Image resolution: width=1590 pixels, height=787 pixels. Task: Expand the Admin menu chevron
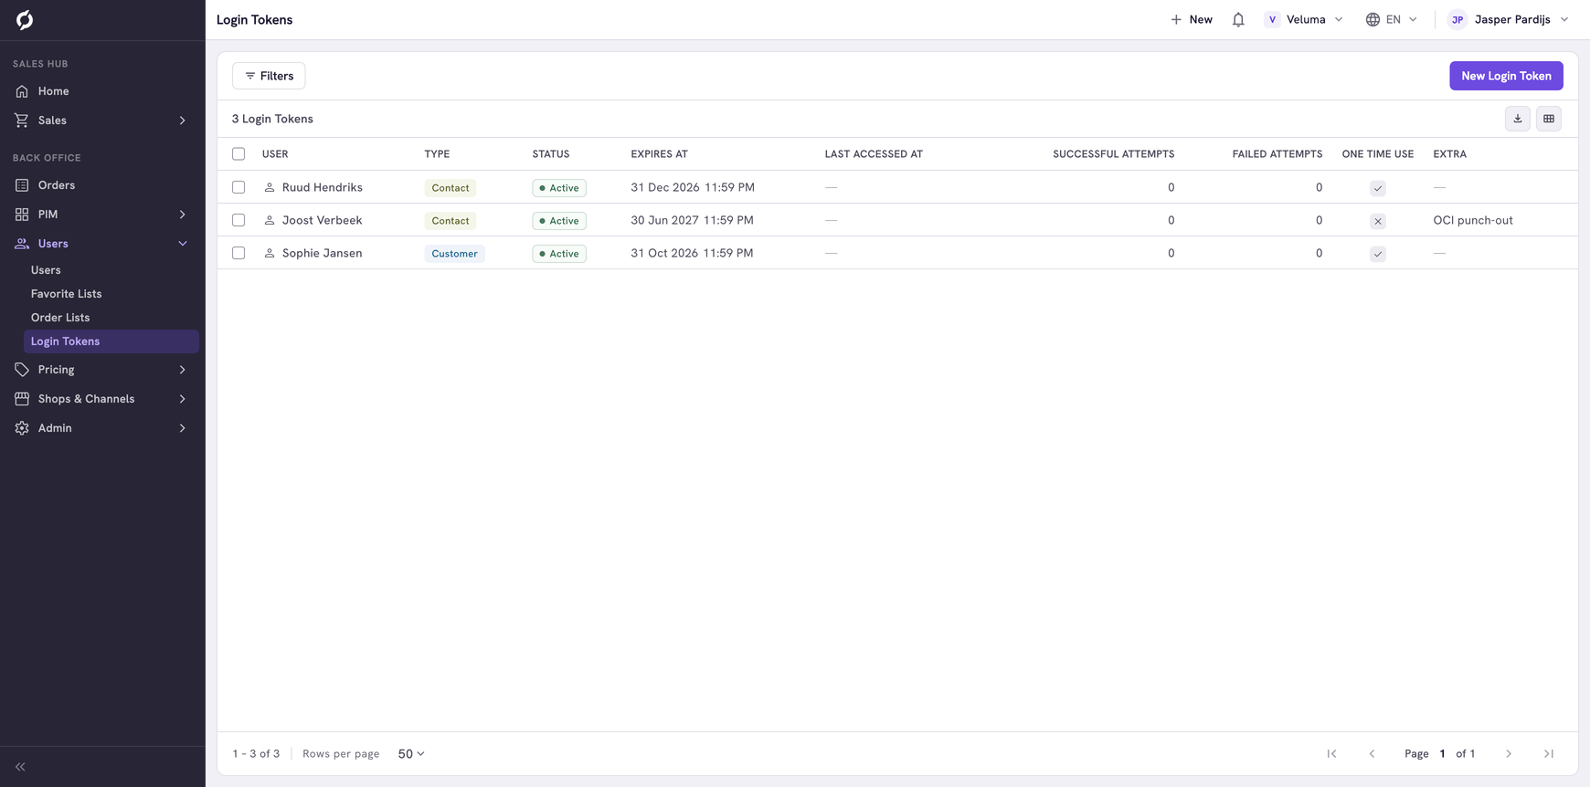pos(183,428)
